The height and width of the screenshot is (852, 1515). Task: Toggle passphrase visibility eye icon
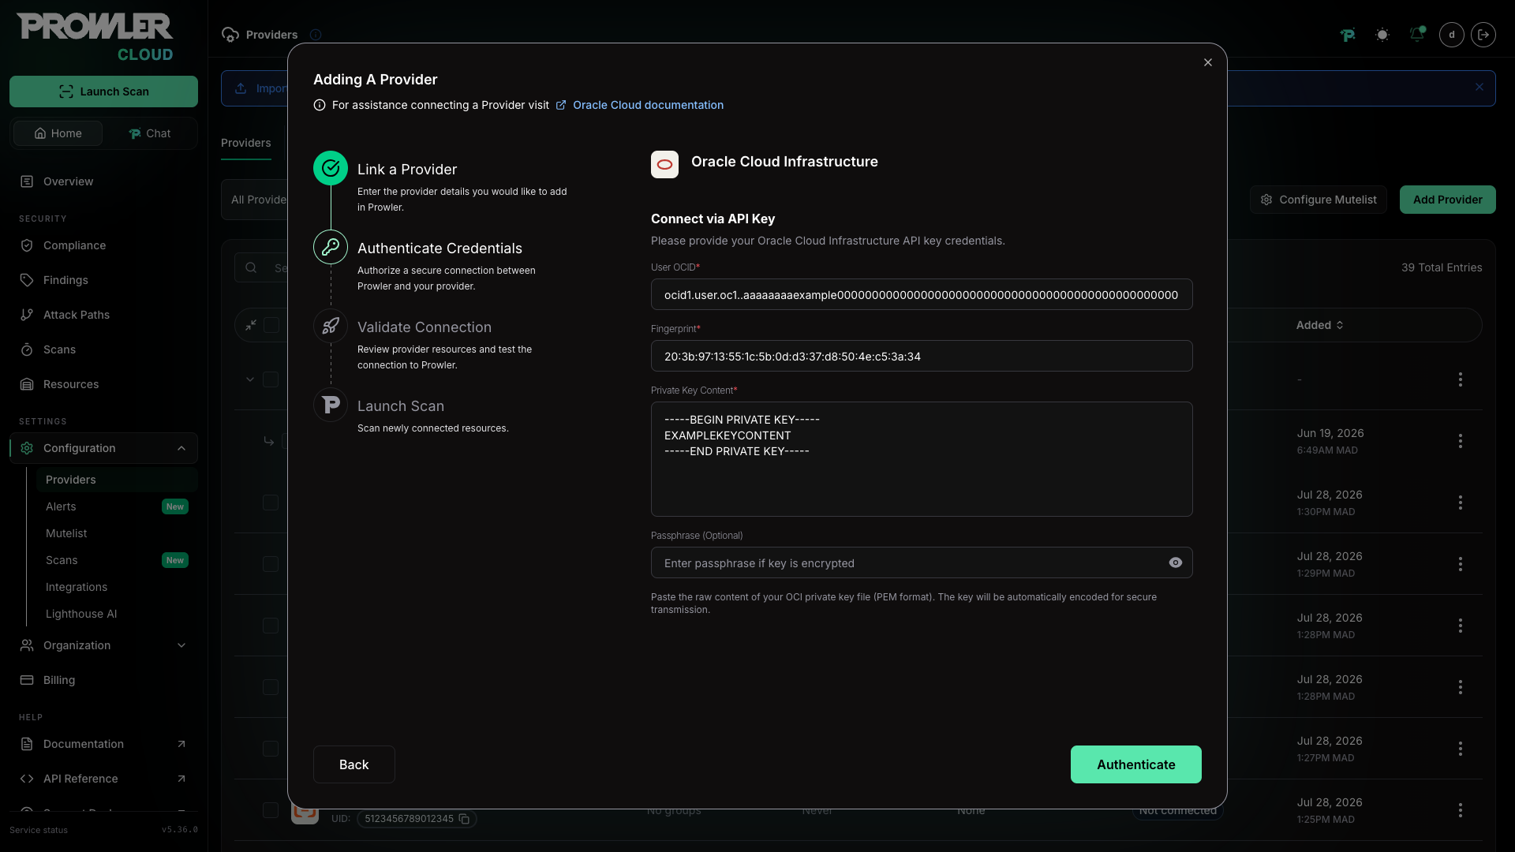(x=1175, y=562)
